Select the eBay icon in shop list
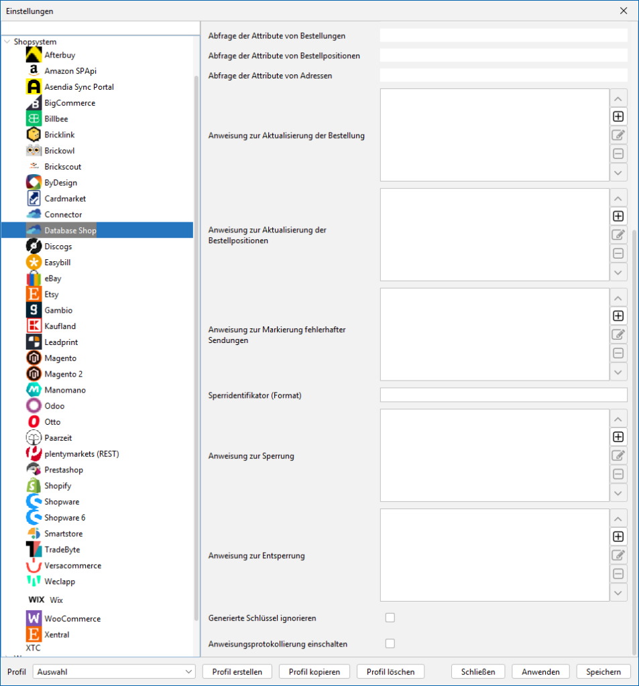Image resolution: width=639 pixels, height=686 pixels. coord(34,279)
